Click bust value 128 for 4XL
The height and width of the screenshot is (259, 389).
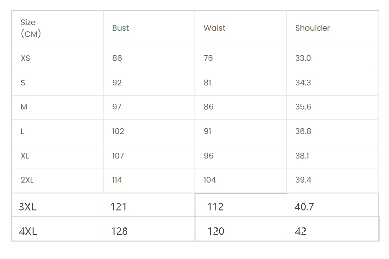click(119, 231)
